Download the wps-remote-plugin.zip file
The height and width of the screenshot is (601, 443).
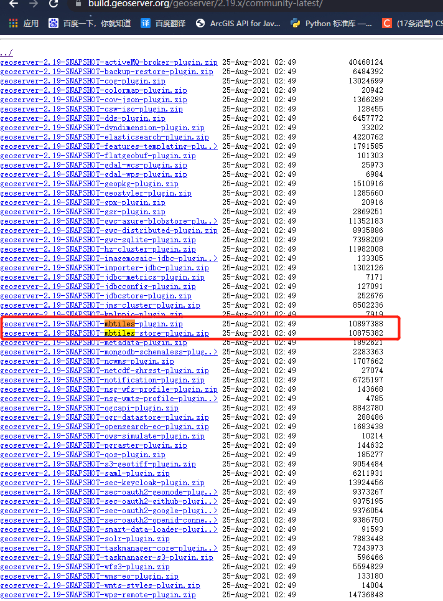(98, 595)
